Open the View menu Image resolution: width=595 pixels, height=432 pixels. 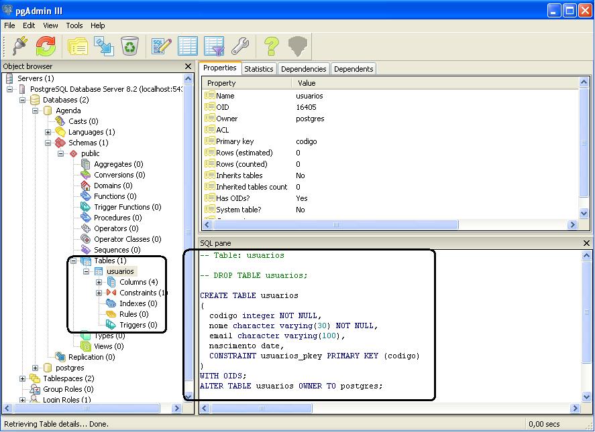pos(50,25)
